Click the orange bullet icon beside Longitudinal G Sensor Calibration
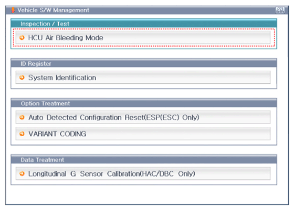Screen dimensions: 294x210 22,173
